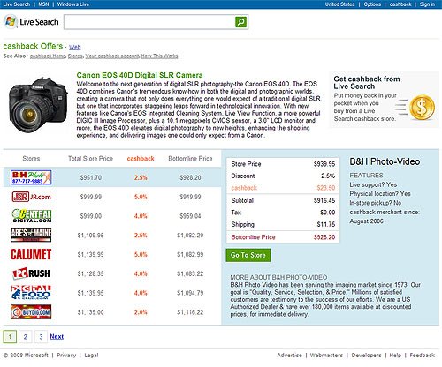This screenshot has width=442, height=367.
Task: Select the PC Rush store logo
Action: click(x=31, y=273)
